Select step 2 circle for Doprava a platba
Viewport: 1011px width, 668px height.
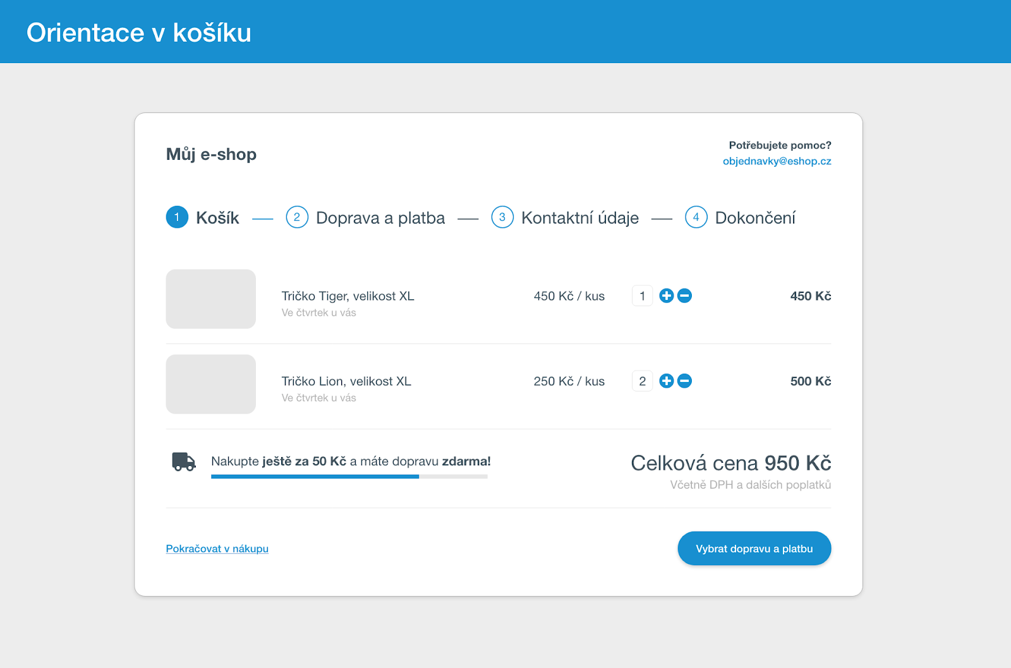297,217
